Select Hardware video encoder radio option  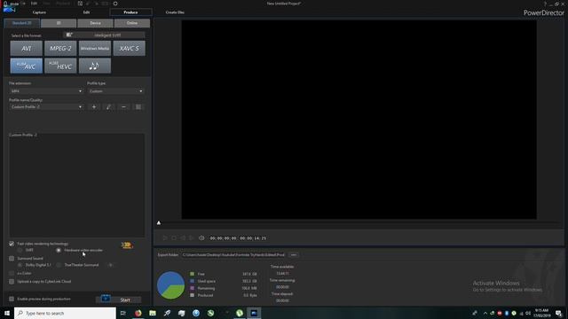pos(59,250)
